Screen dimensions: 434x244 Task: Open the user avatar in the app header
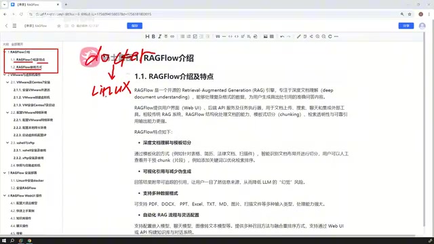(422, 26)
